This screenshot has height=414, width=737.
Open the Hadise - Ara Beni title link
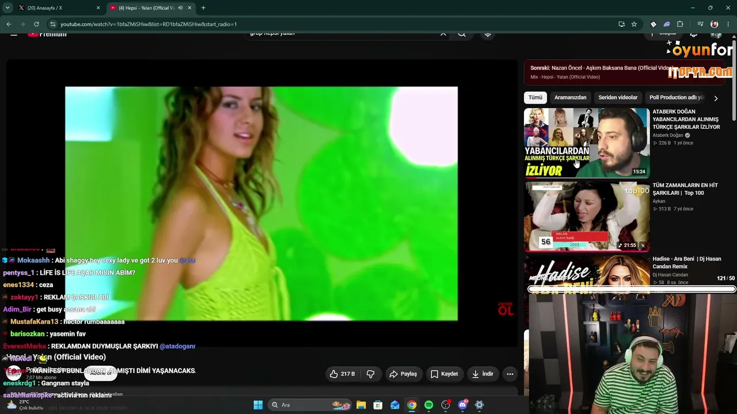[686, 263]
